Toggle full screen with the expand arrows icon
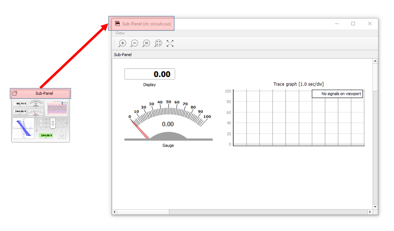394x231 pixels. coord(170,43)
